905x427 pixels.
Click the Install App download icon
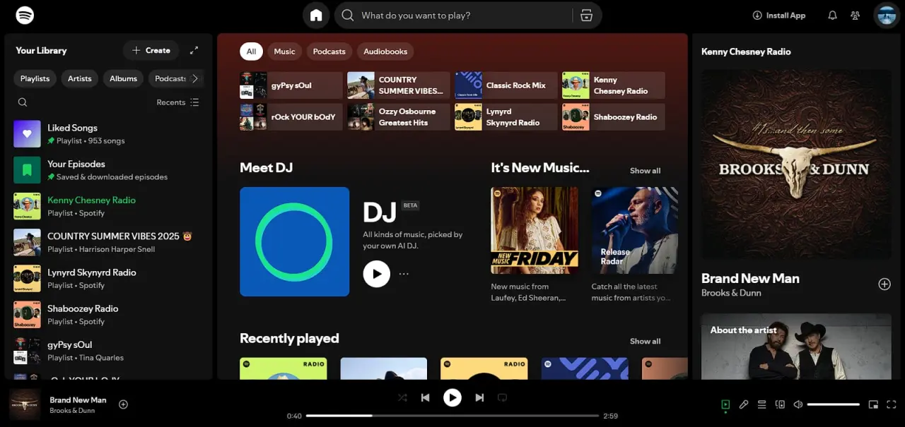click(757, 15)
